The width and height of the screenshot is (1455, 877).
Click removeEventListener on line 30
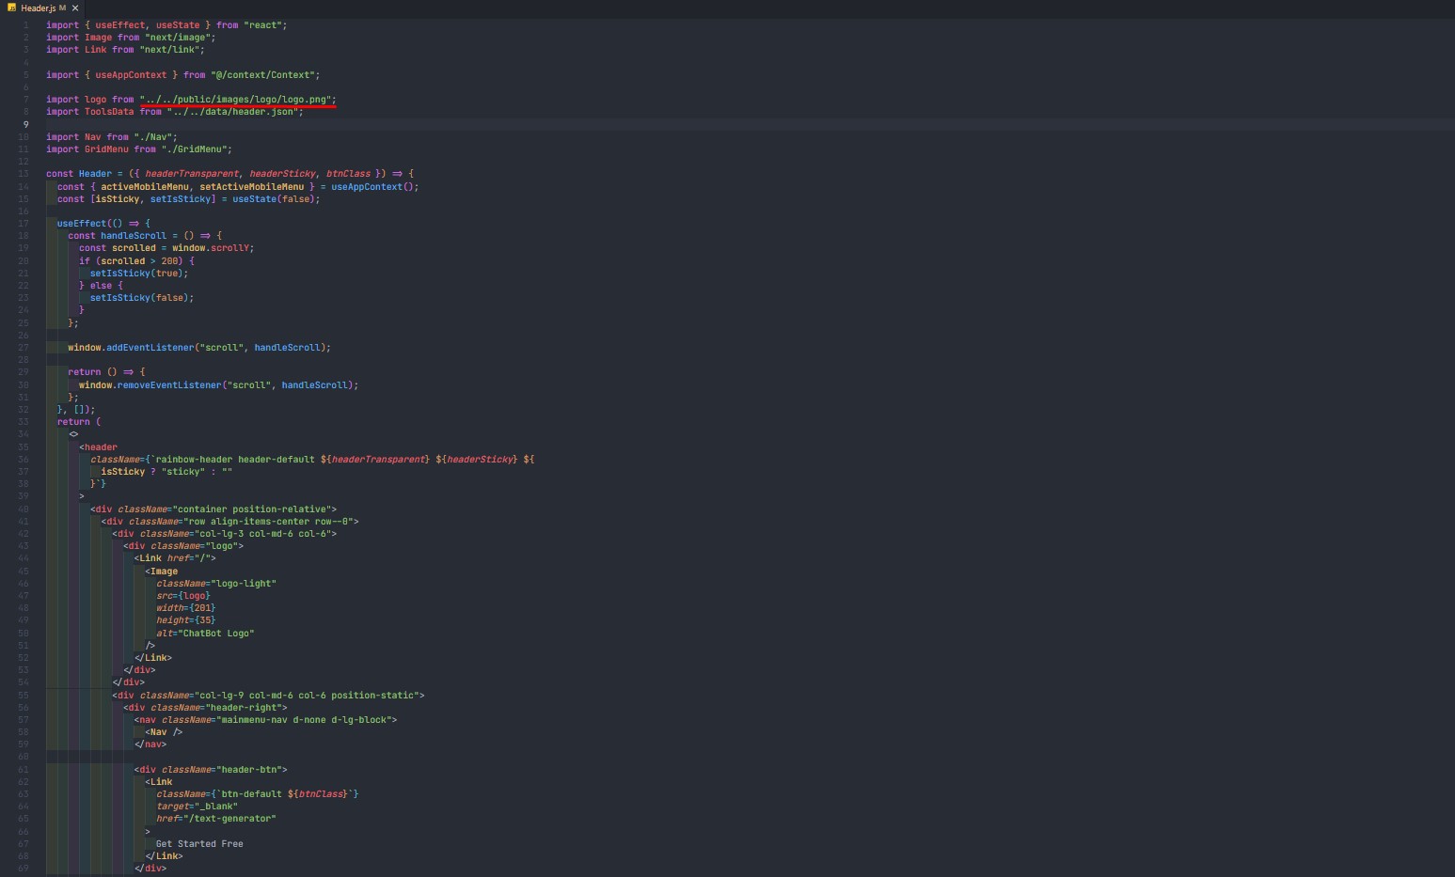pos(169,385)
